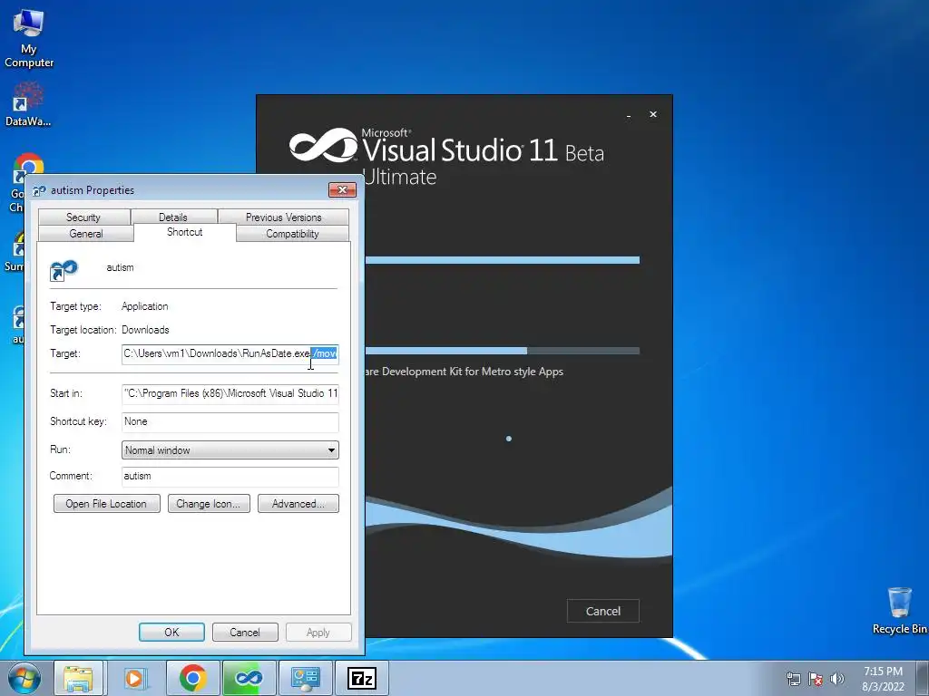929x696 pixels.
Task: Open the Action Center flag icon
Action: pos(816,679)
